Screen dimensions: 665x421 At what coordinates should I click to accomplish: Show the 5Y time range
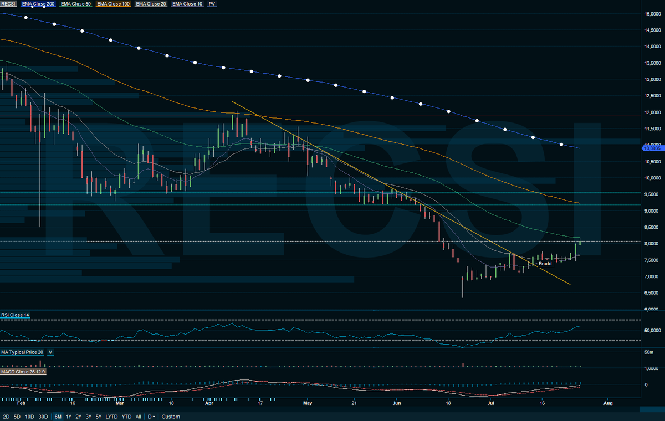[x=99, y=417]
